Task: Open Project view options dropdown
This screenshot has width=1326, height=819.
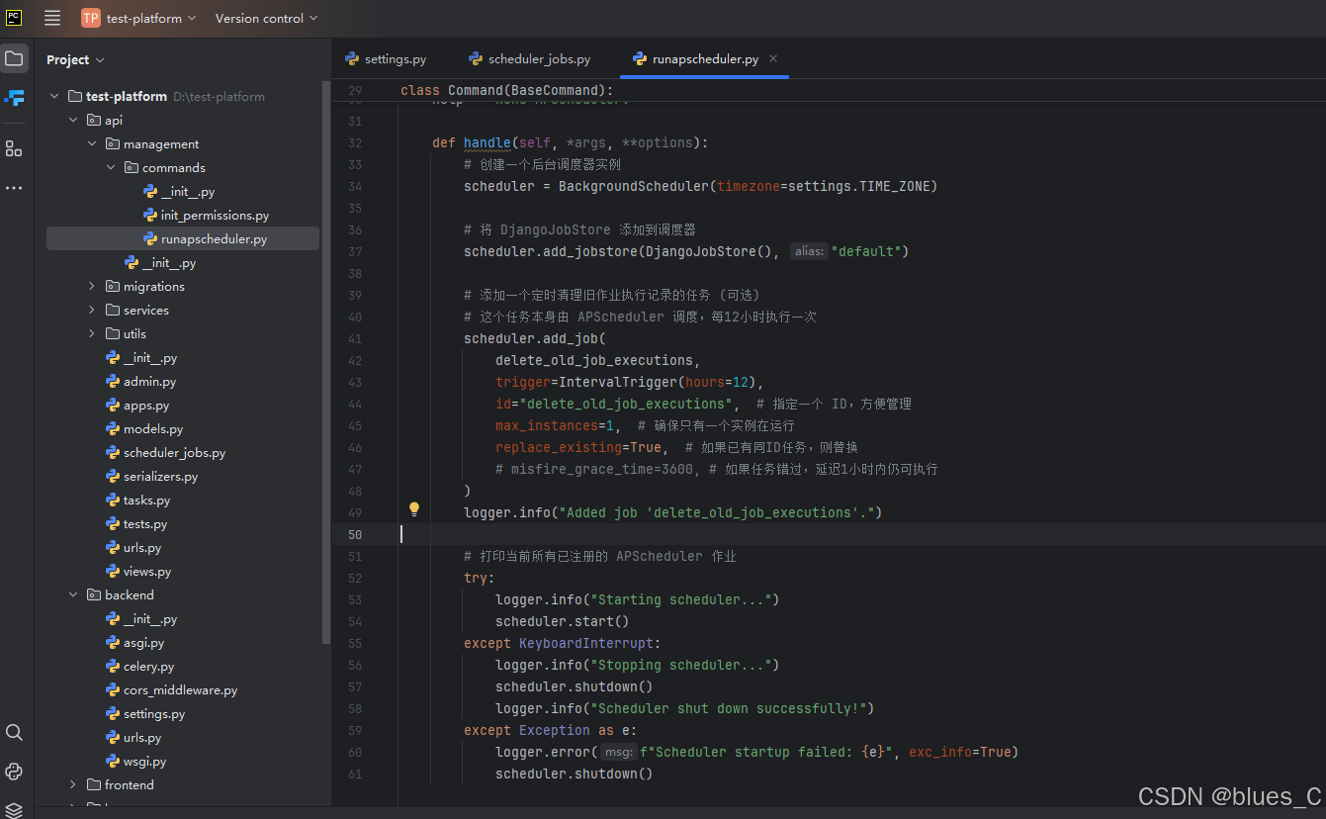Action: [x=75, y=60]
